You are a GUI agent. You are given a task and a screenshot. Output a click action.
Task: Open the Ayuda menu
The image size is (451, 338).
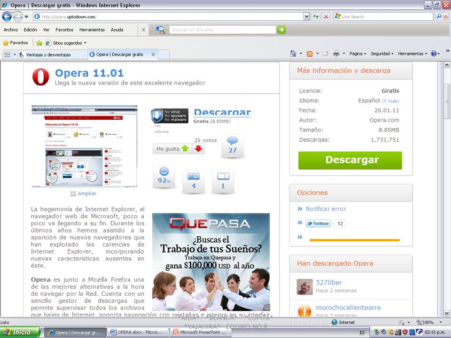117,30
